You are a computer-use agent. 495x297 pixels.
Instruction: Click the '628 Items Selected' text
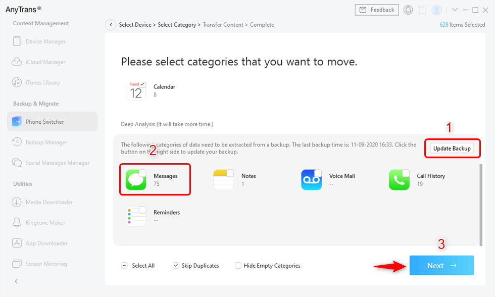click(463, 25)
